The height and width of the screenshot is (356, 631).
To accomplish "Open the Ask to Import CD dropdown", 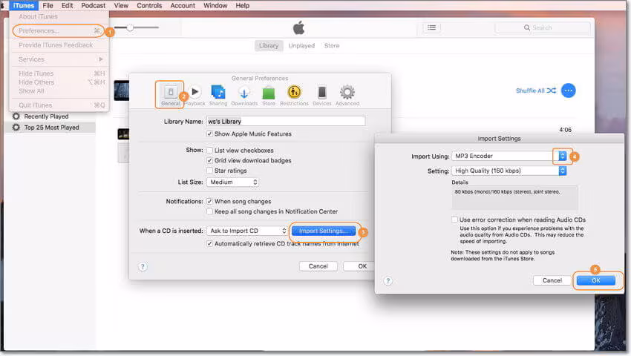I will pos(247,231).
